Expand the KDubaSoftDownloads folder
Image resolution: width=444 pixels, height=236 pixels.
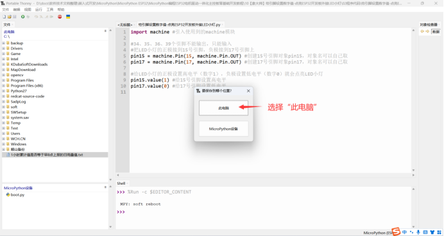coord(4,64)
